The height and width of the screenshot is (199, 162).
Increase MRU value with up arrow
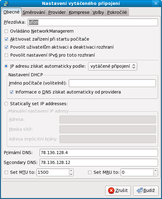click(156, 171)
